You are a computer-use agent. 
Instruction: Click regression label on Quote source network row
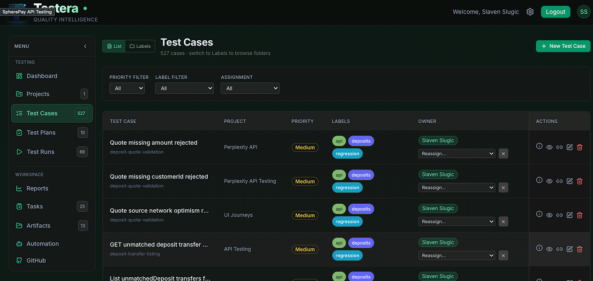pyautogui.click(x=347, y=222)
